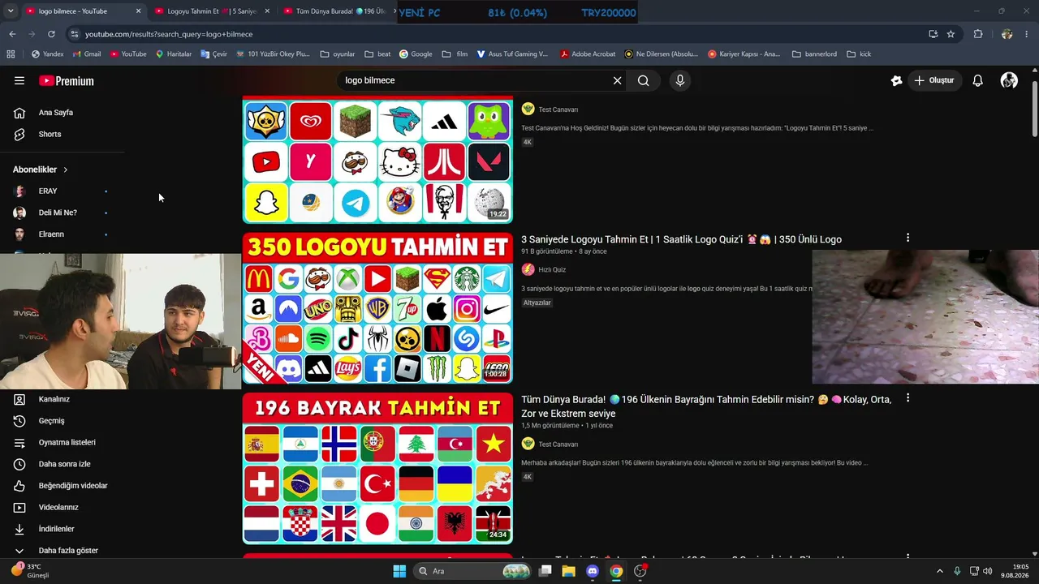The width and height of the screenshot is (1039, 584).
Task: Bookmark this page with the star
Action: [x=951, y=34]
